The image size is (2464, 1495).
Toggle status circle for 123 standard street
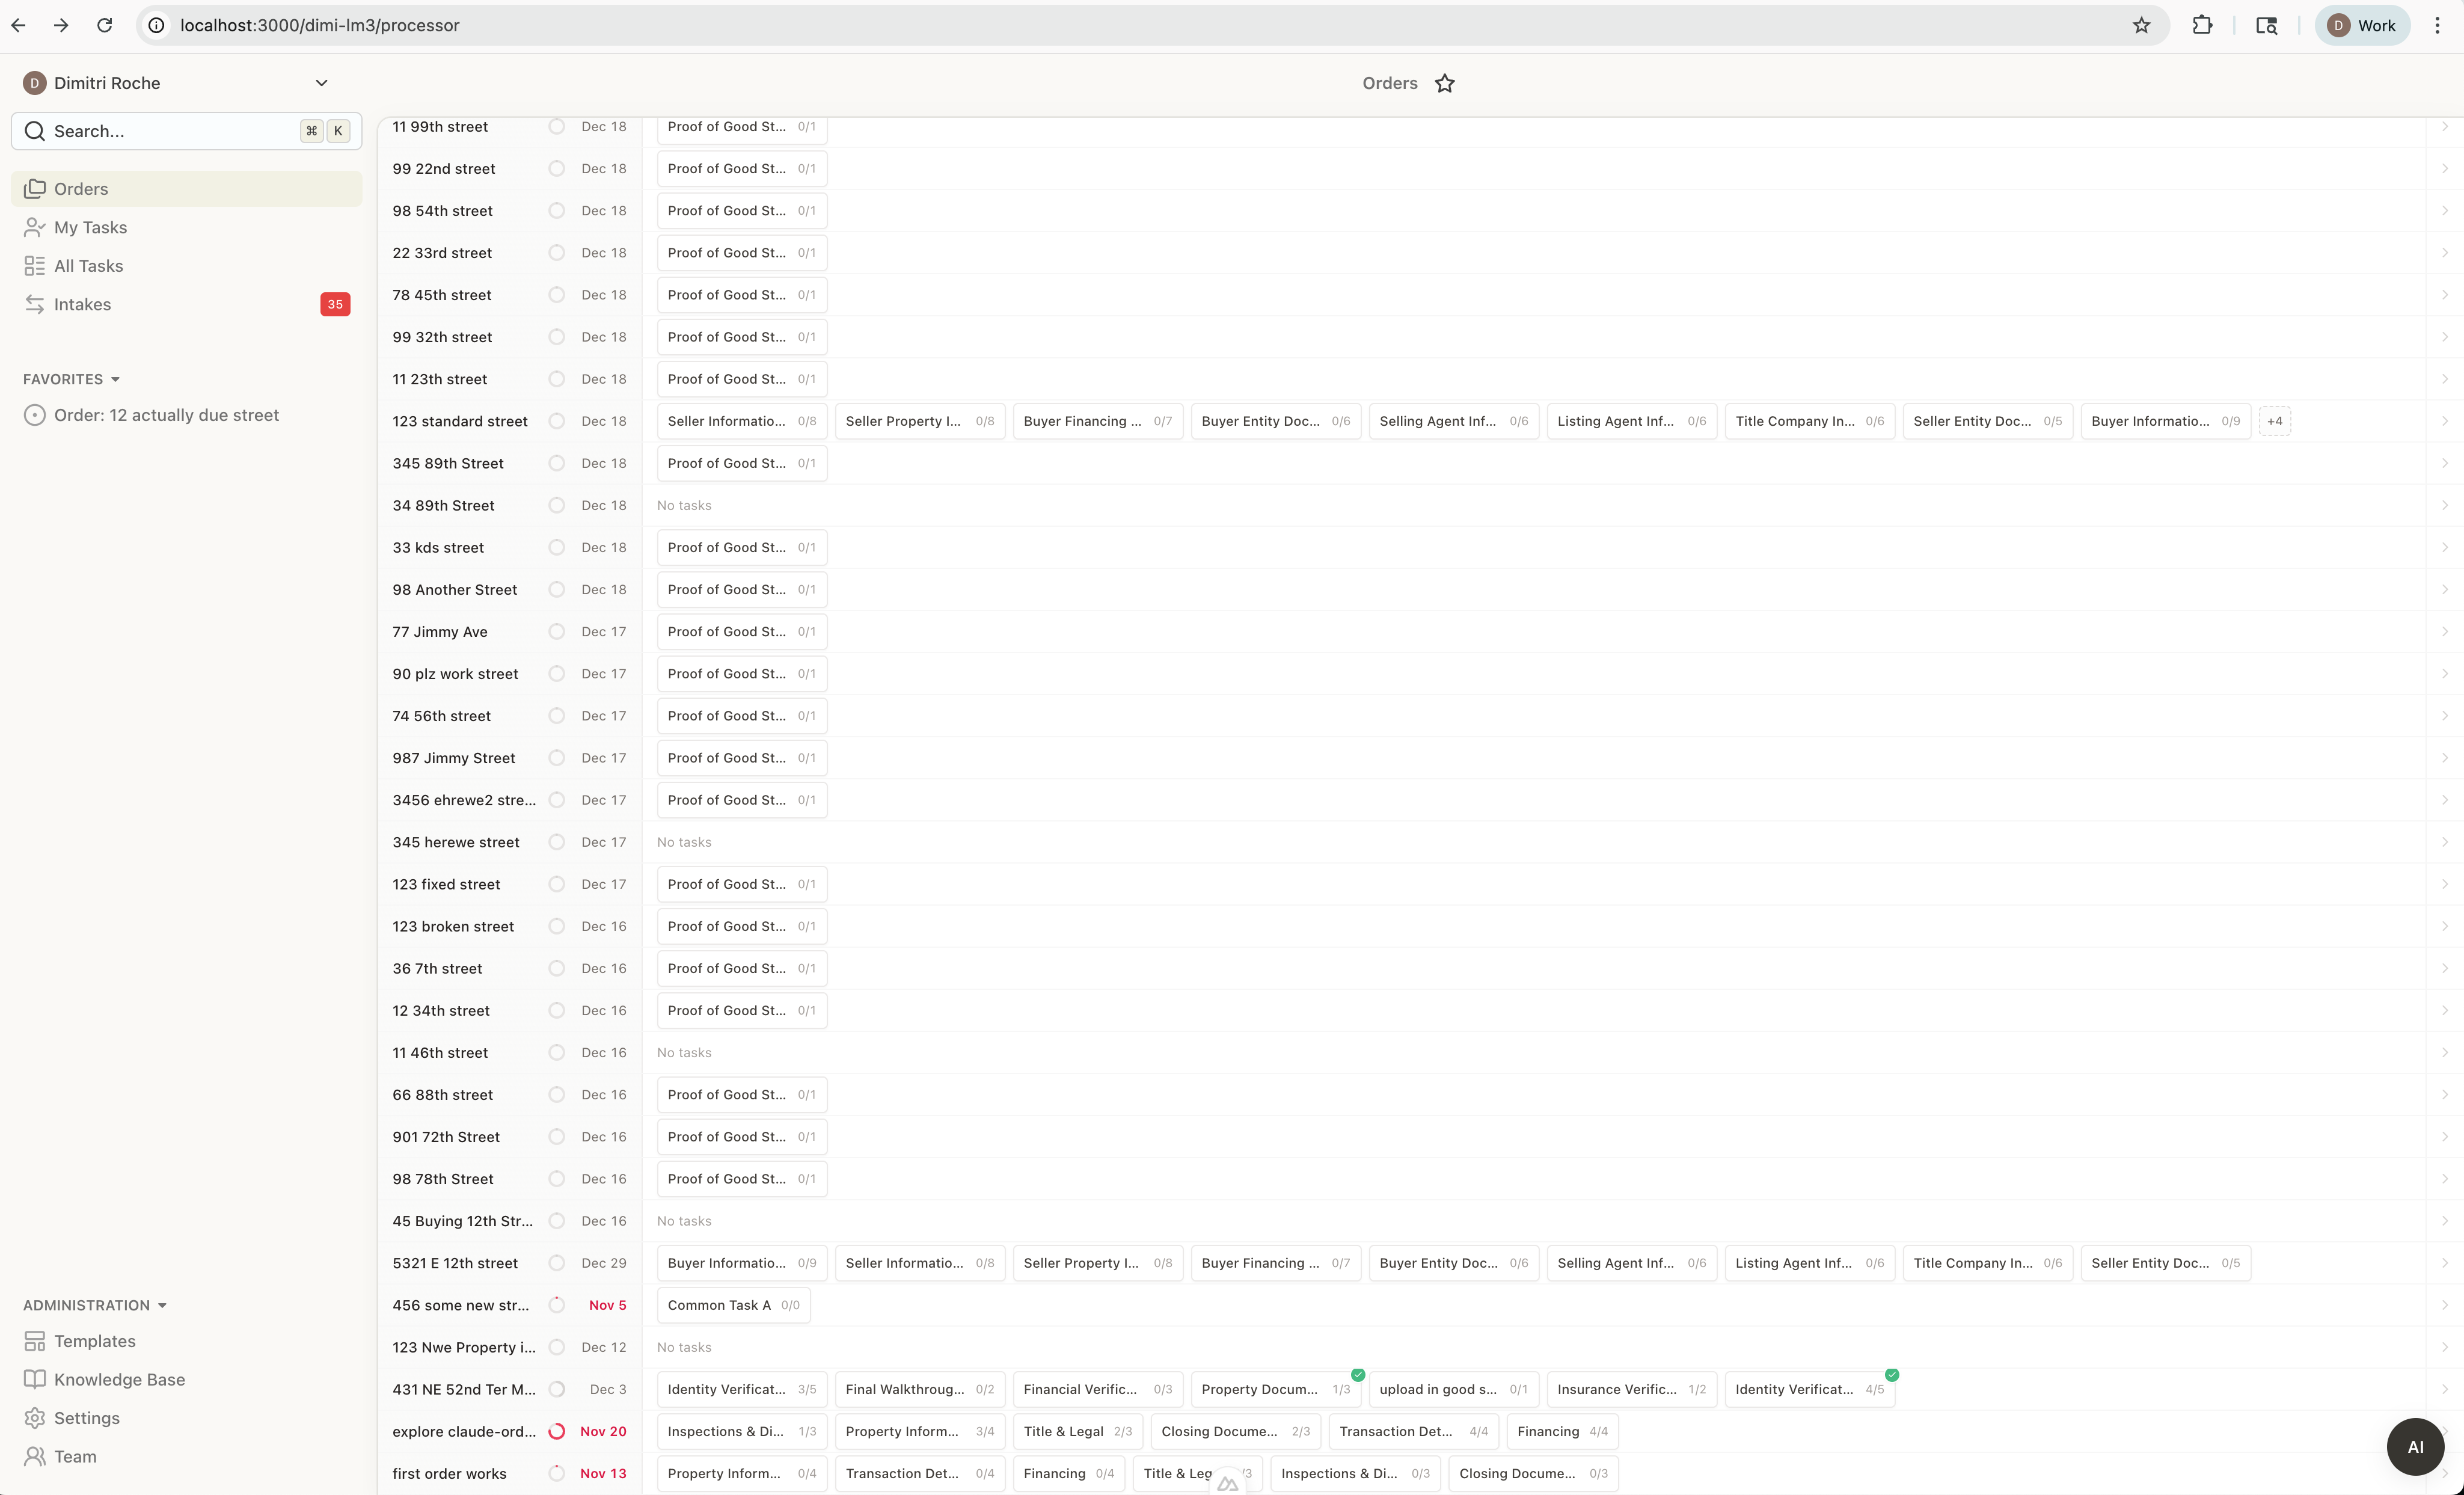click(x=557, y=421)
